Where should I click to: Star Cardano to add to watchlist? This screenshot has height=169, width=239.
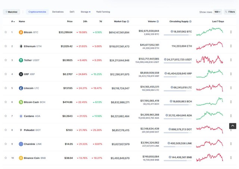pyautogui.click(x=6, y=116)
